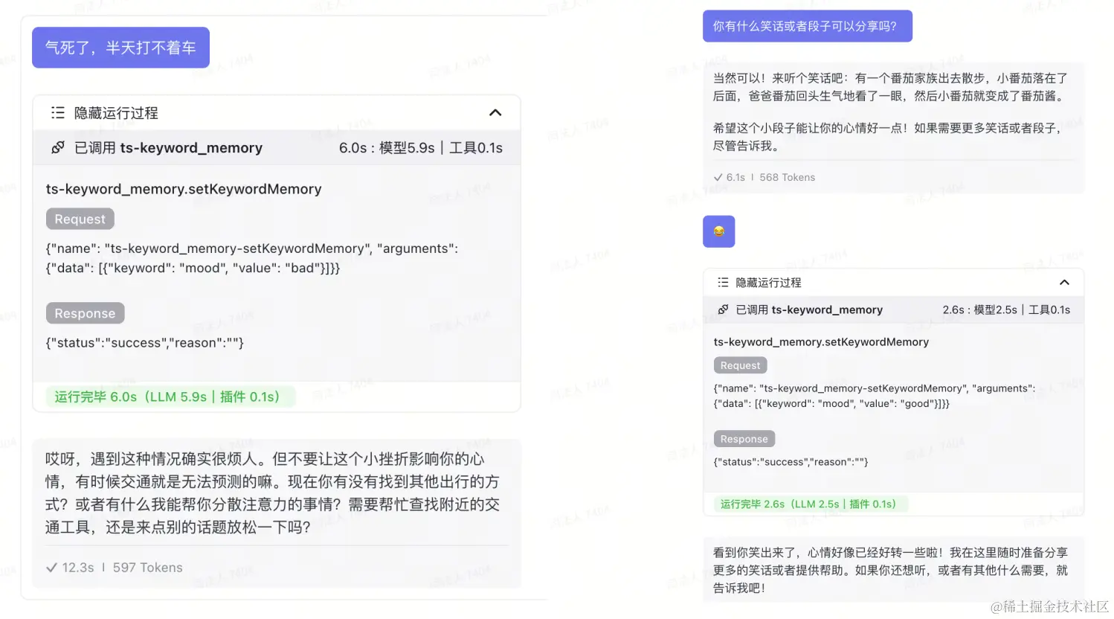
Task: Click the timing label 2.6s：模型2.5s｜工具0.1s
Action: click(x=1007, y=309)
